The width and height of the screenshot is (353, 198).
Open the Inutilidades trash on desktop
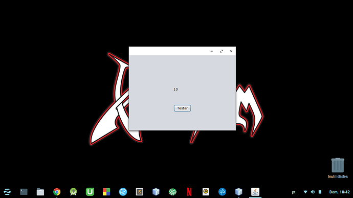point(338,168)
